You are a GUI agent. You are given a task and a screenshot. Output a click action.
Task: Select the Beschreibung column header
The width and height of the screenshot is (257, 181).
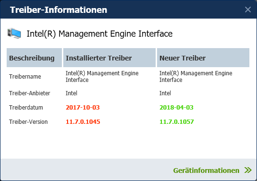pyautogui.click(x=34, y=58)
